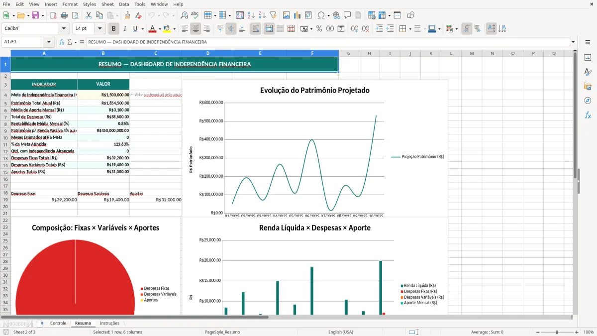Click the Sort Descending icon
The height and width of the screenshot is (336, 597).
(262, 15)
